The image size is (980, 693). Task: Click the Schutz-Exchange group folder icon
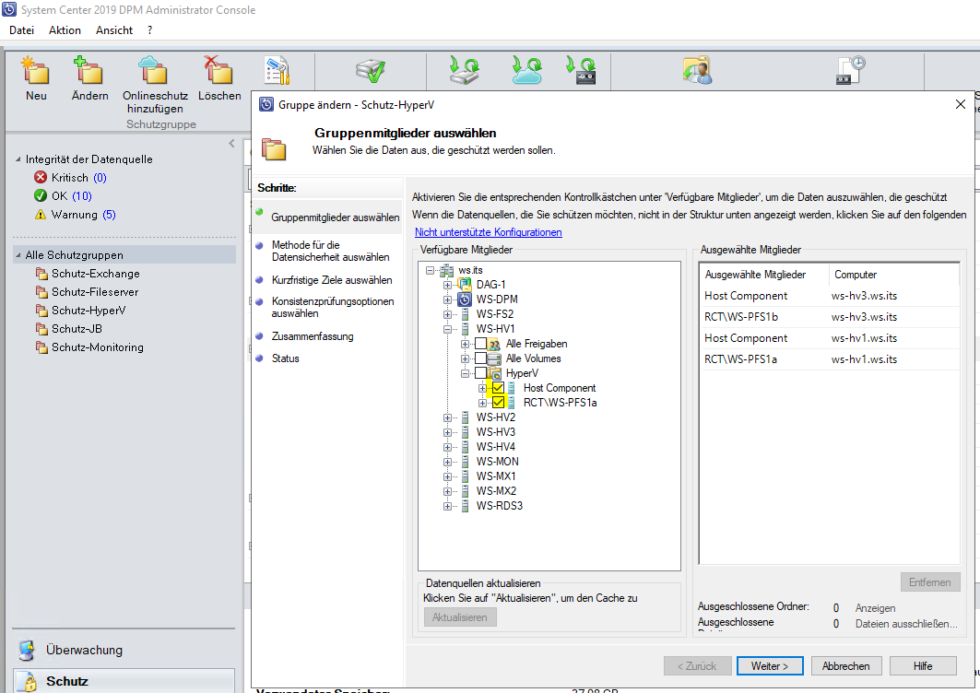[x=41, y=274]
